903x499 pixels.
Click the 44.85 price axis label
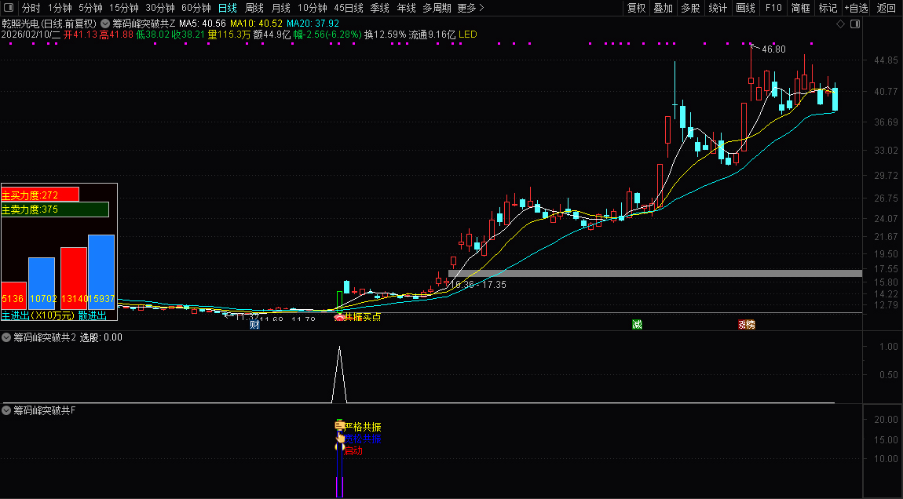pos(886,60)
